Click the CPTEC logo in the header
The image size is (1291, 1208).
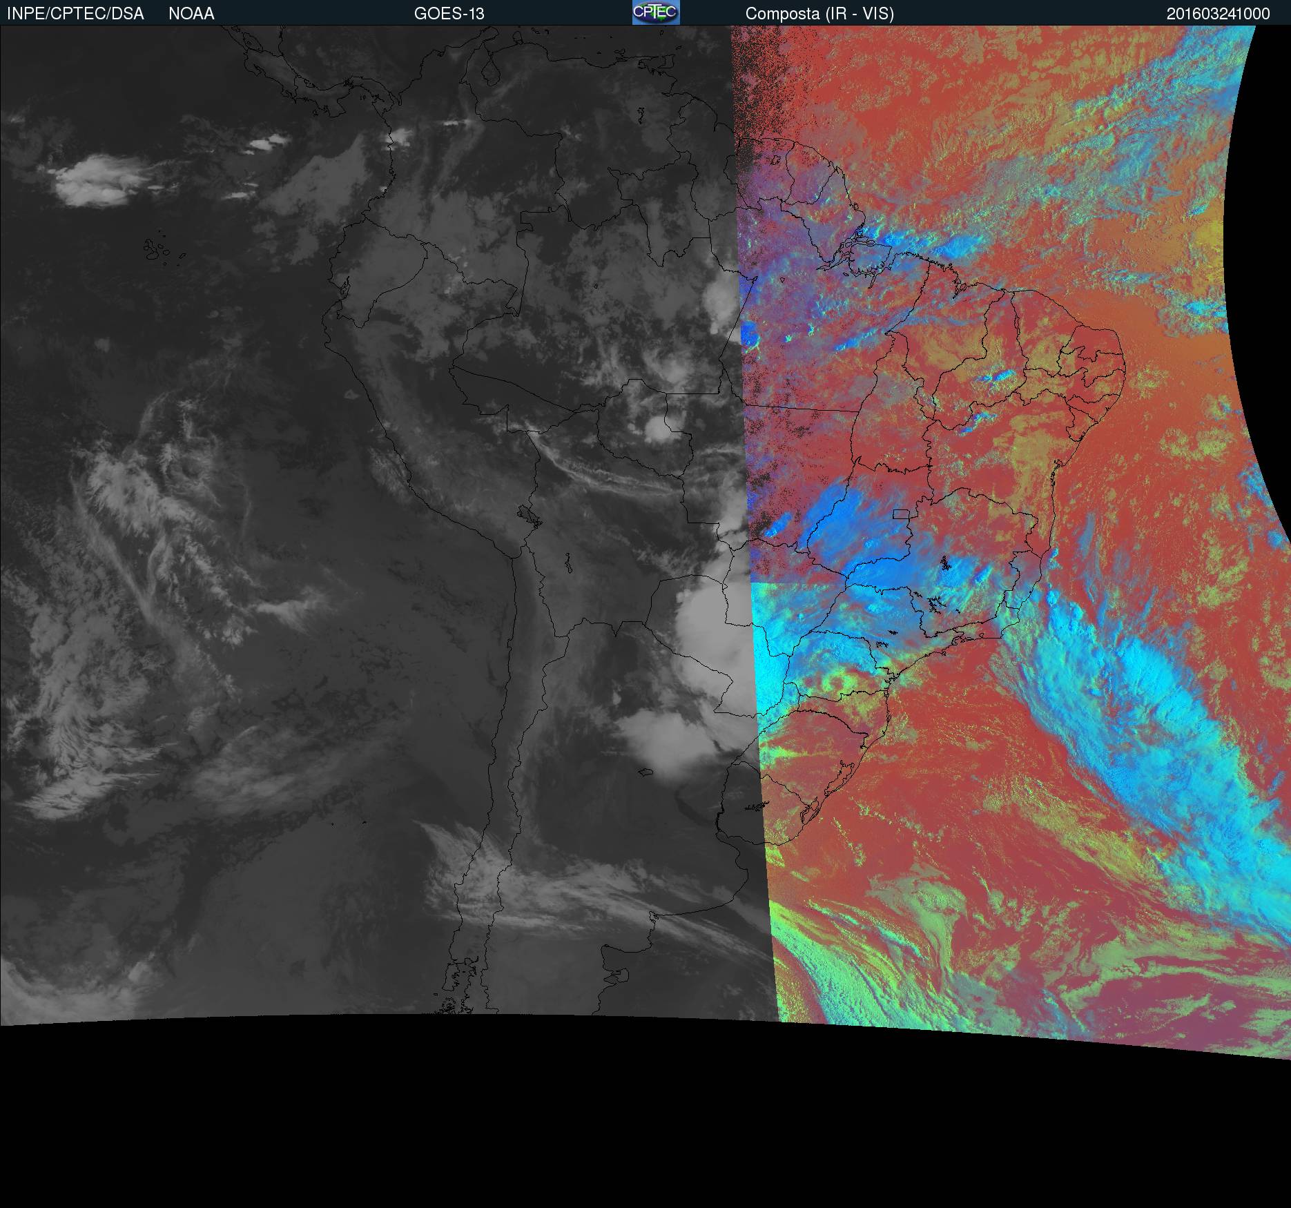coord(656,12)
